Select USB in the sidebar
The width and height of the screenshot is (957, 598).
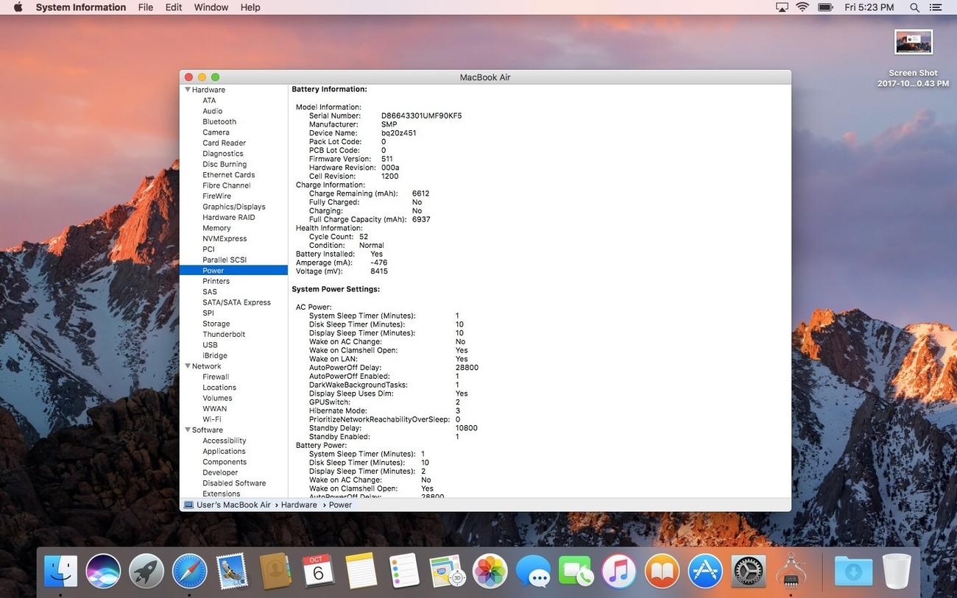[210, 345]
